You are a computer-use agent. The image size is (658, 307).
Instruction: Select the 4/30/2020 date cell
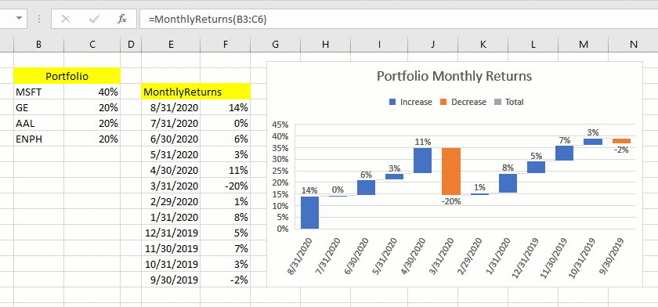[171, 170]
